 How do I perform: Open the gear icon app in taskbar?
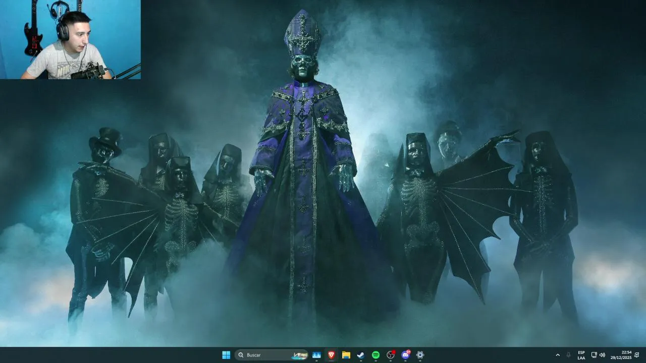(x=420, y=355)
